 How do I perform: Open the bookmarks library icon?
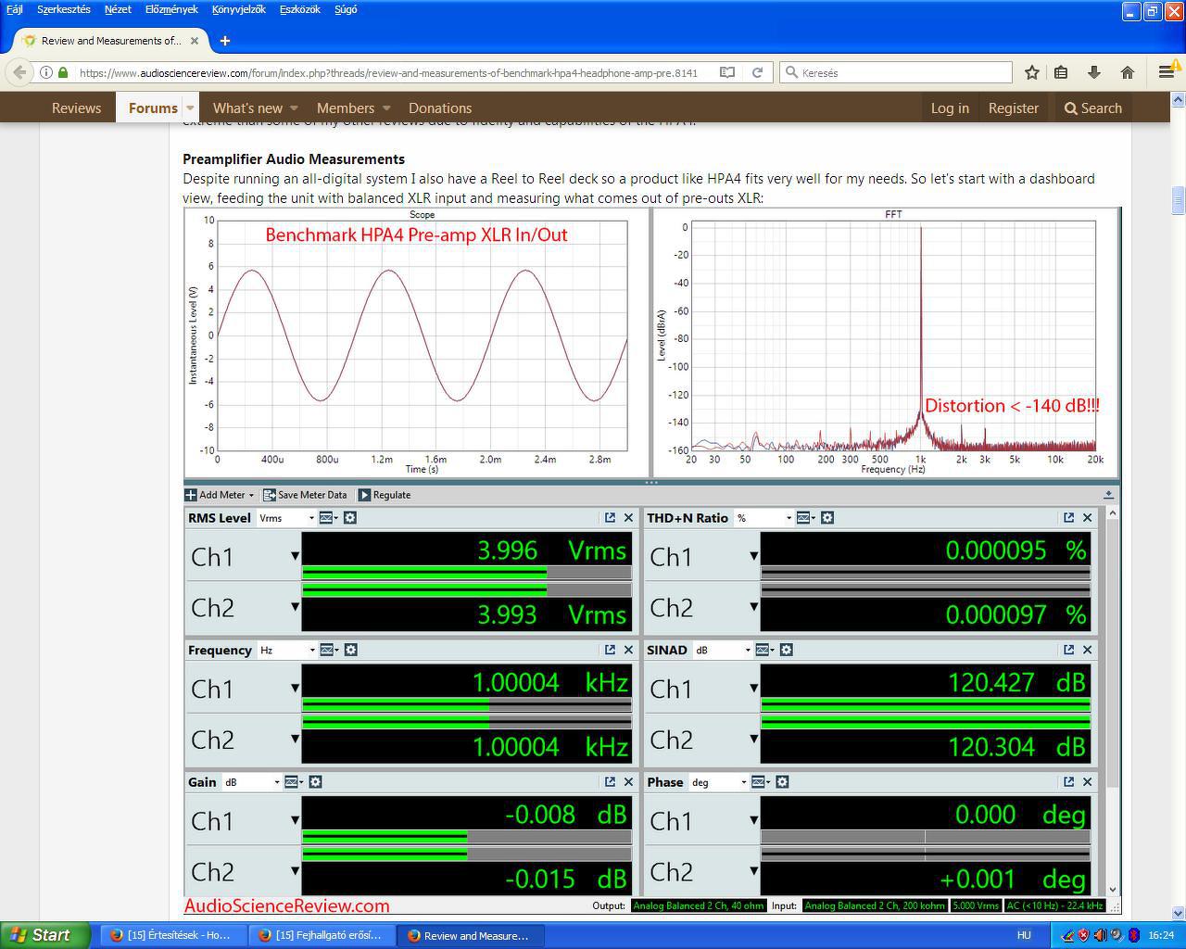coord(1062,72)
